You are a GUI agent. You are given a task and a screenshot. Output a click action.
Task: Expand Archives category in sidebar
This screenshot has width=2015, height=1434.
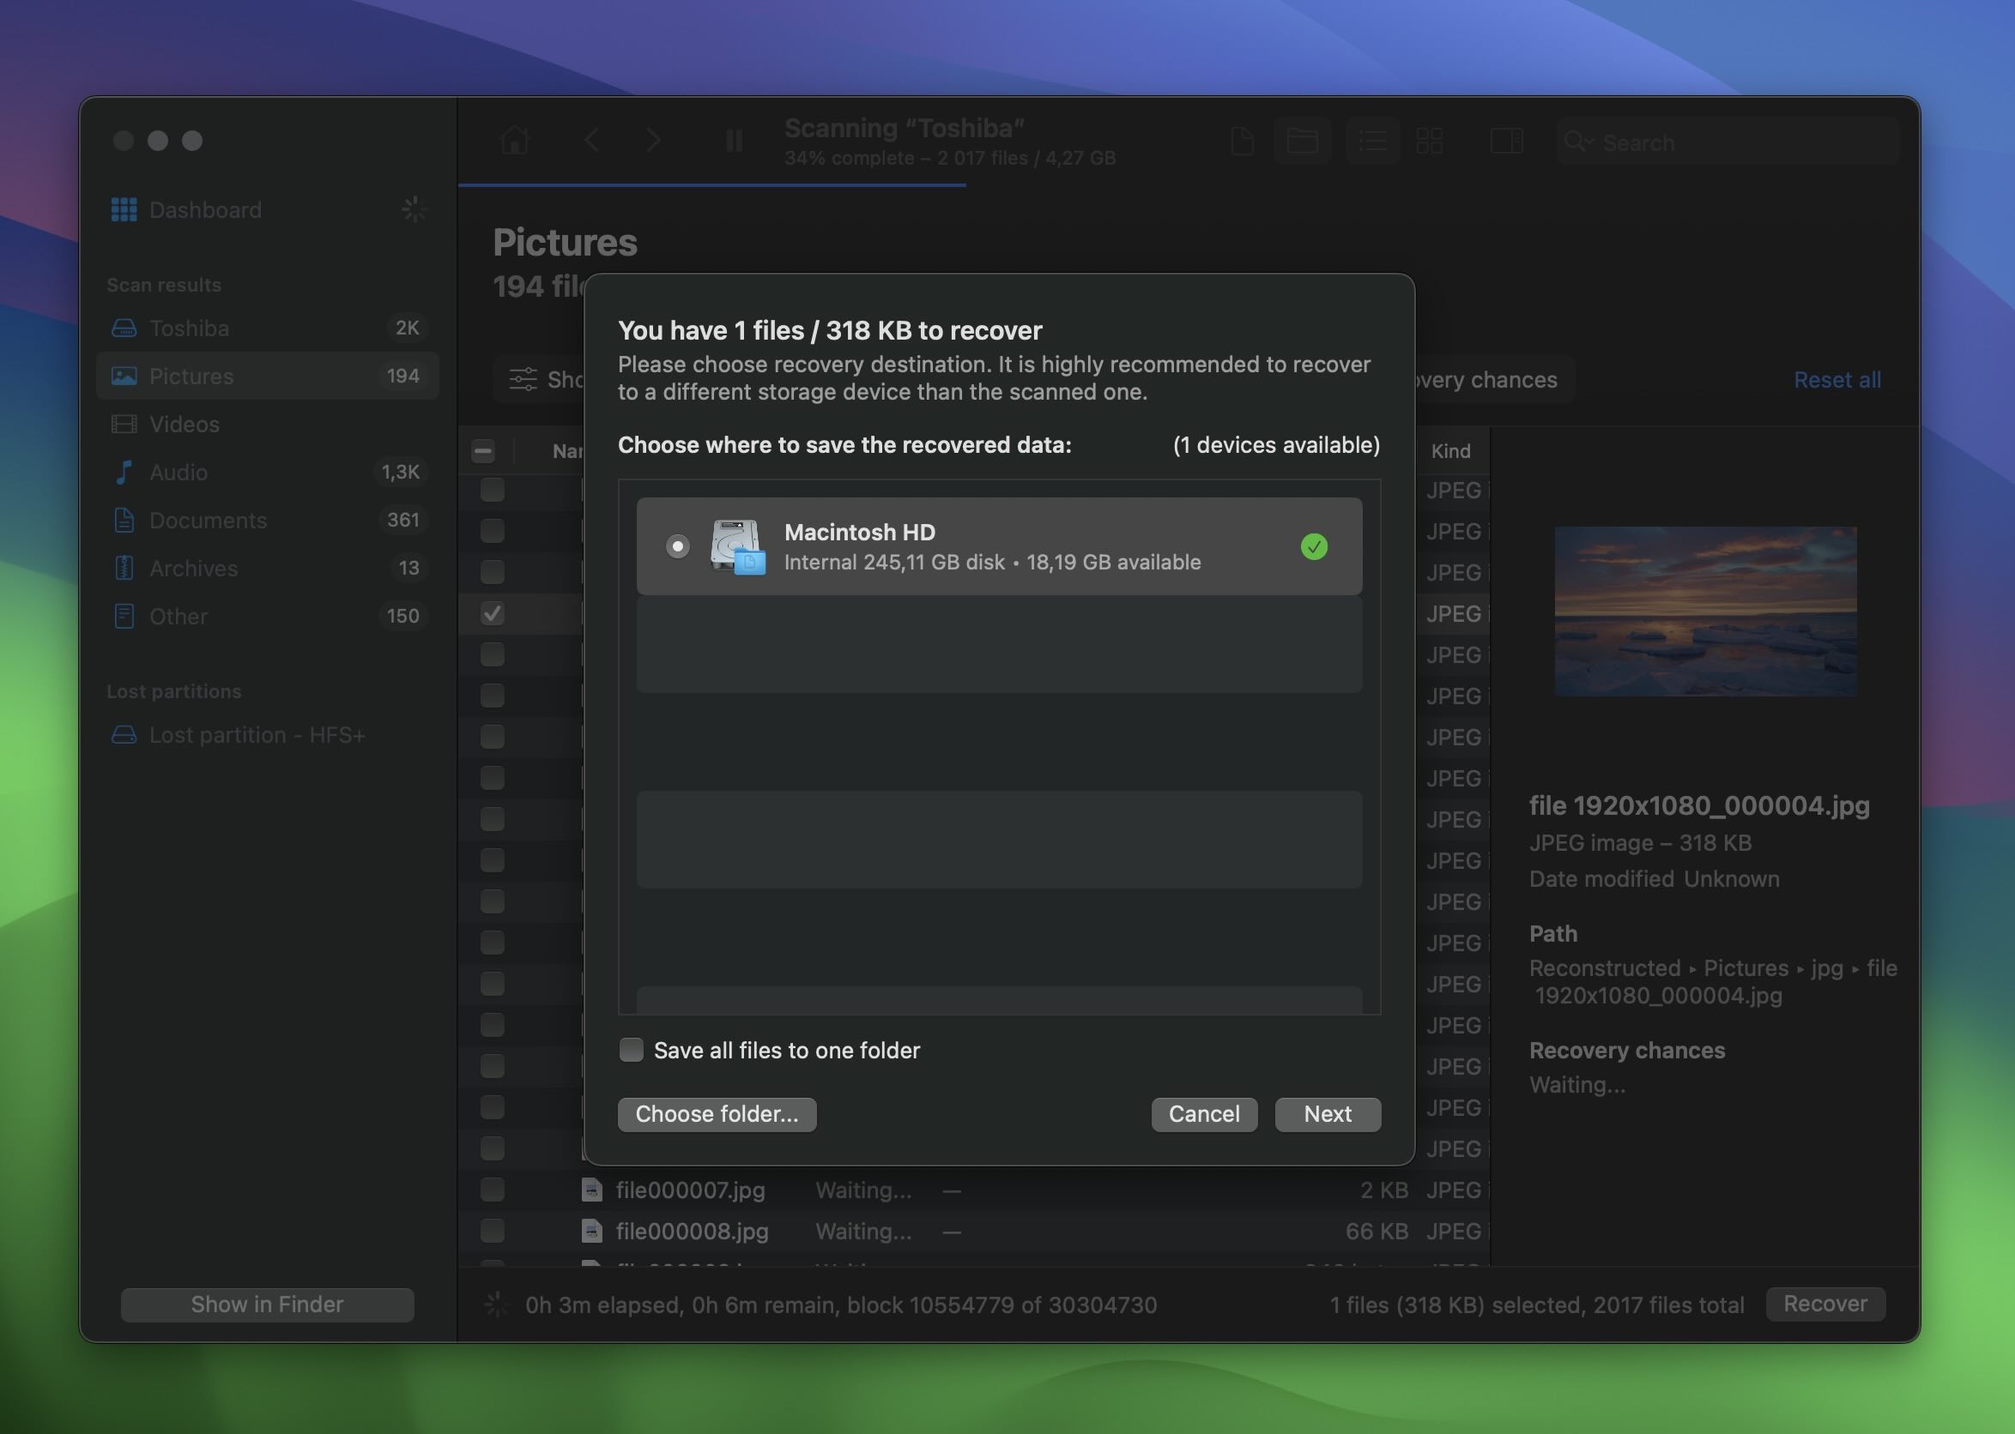[191, 566]
